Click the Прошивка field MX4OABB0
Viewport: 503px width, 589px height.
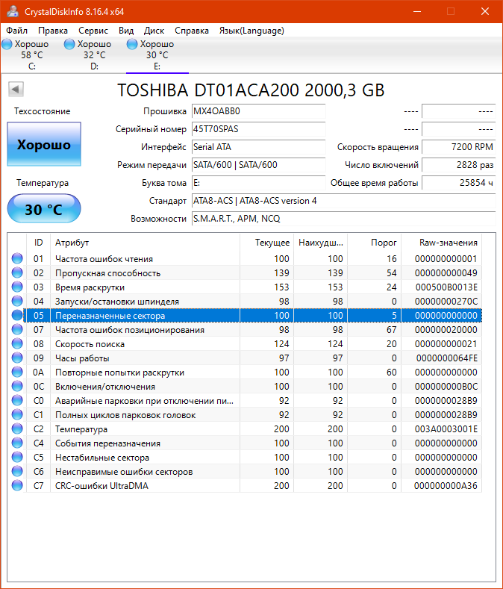(x=258, y=111)
